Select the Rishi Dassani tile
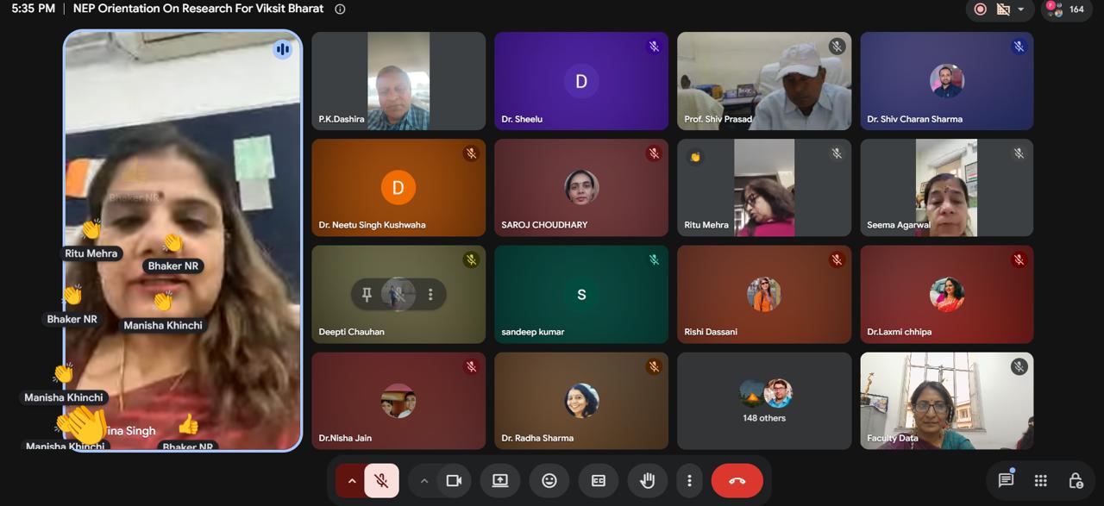 coord(764,295)
